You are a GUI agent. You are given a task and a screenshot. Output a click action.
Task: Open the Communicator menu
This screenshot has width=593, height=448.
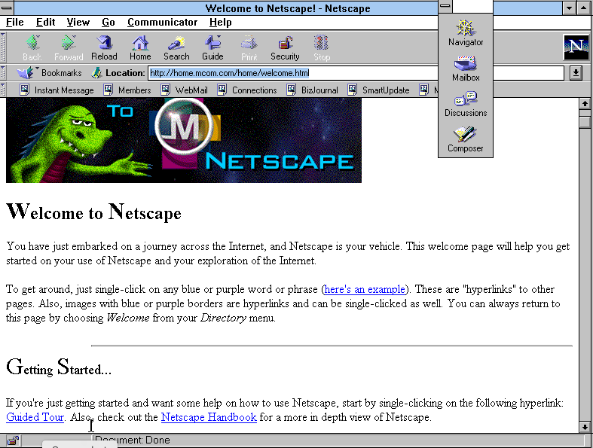click(x=162, y=23)
